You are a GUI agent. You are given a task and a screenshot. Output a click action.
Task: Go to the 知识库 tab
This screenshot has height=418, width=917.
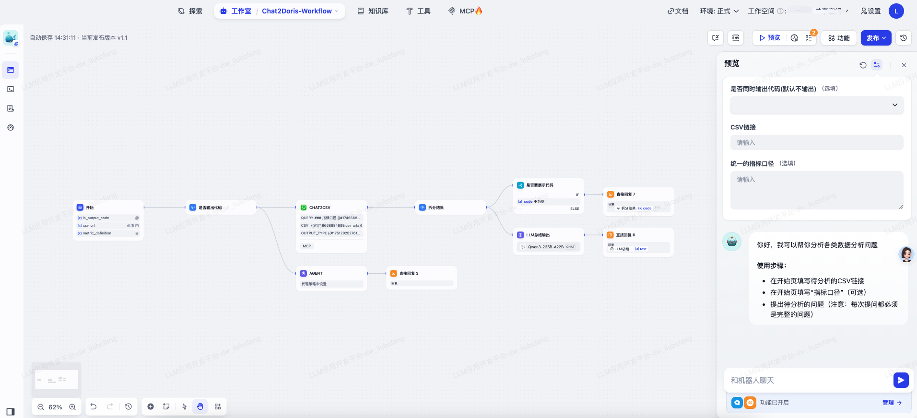coord(373,11)
